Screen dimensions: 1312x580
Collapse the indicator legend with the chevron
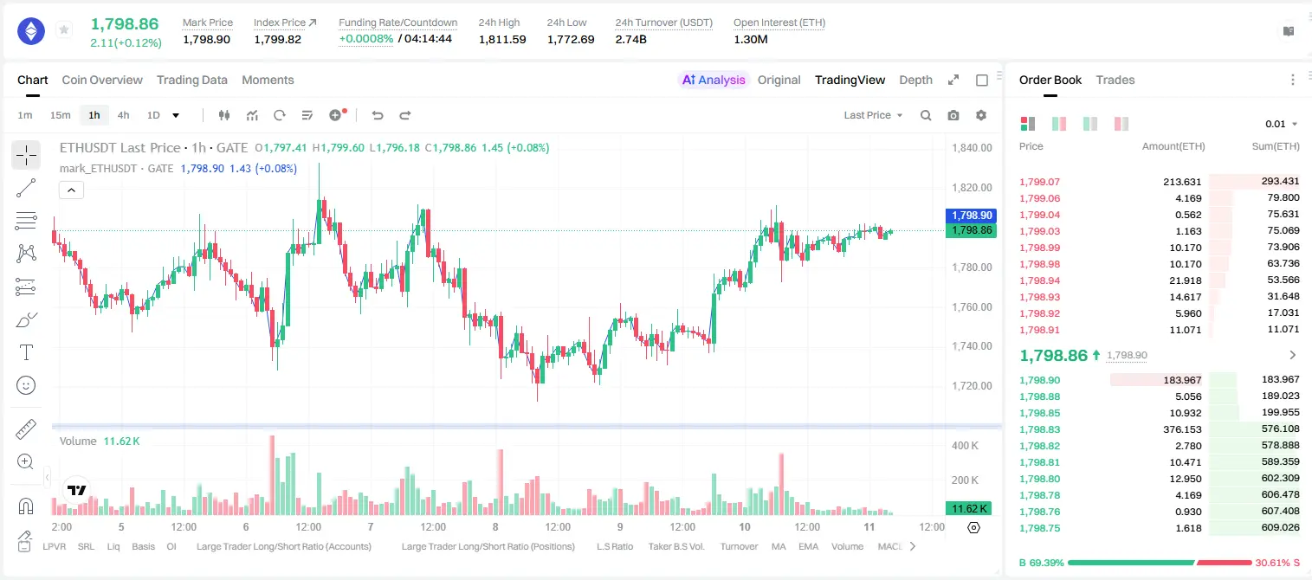72,190
